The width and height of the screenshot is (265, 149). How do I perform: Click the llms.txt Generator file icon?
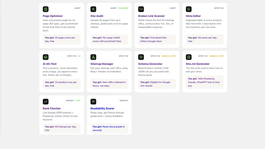[x=188, y=57]
